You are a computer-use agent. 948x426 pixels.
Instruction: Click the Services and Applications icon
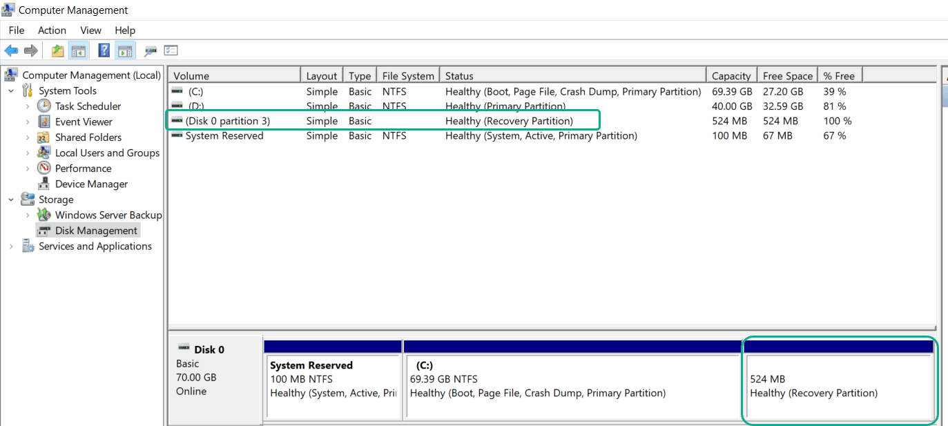point(28,246)
